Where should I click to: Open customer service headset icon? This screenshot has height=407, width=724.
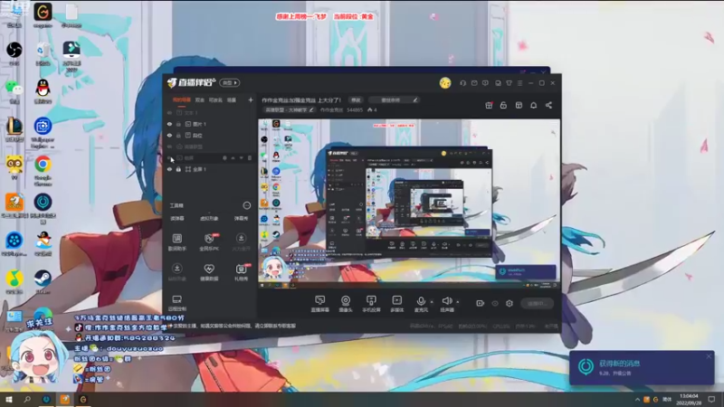point(462,83)
